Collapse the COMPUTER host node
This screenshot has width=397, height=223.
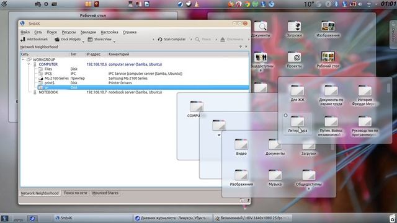click(x=29, y=64)
